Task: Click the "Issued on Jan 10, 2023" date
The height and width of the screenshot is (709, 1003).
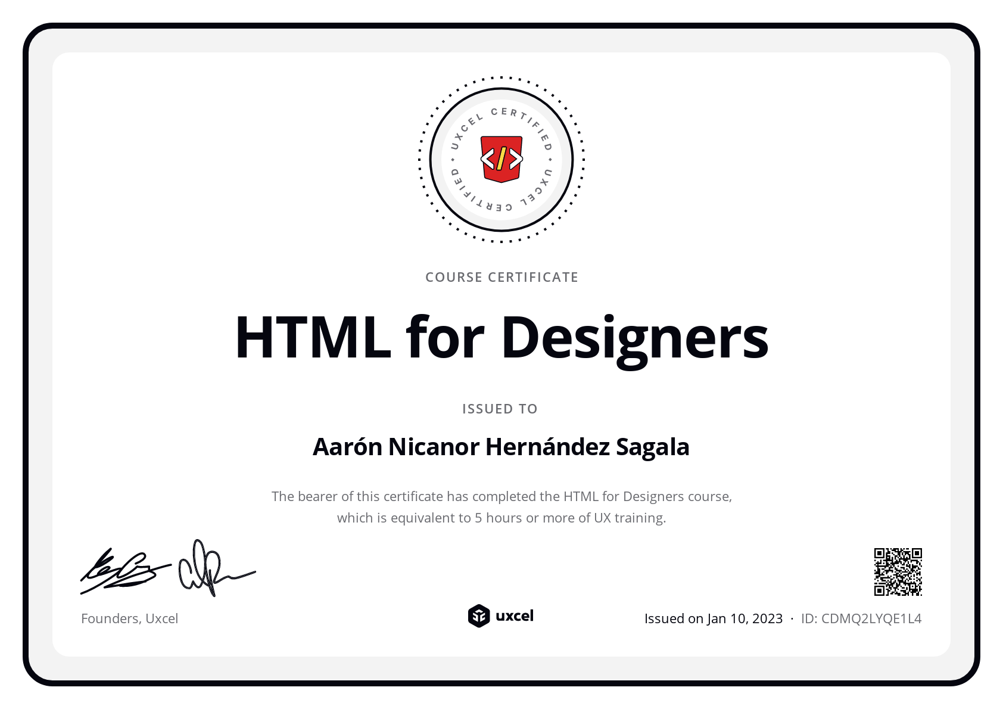Action: (x=713, y=618)
